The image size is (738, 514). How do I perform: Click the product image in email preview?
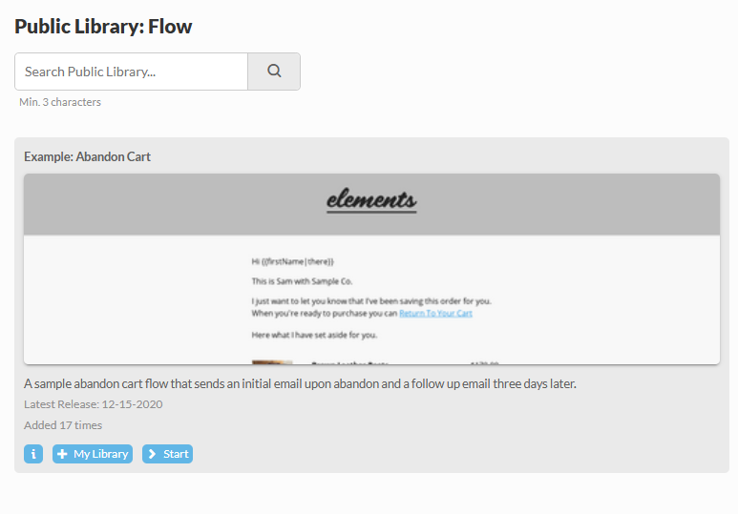click(x=272, y=362)
